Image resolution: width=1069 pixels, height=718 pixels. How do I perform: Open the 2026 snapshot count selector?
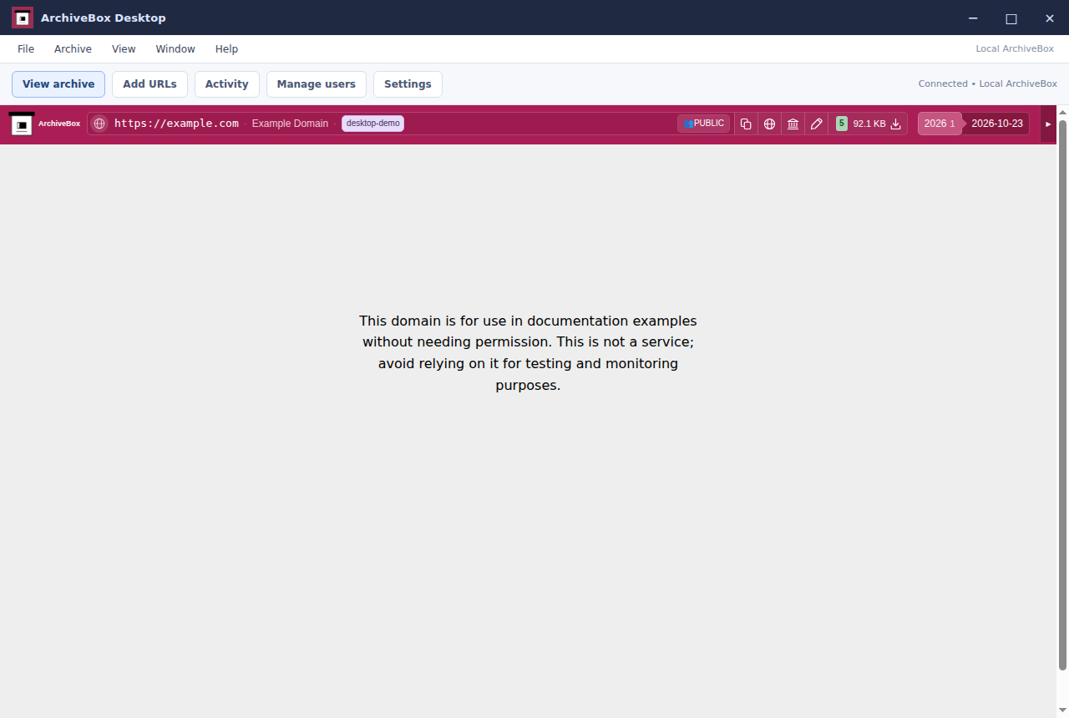pyautogui.click(x=940, y=124)
